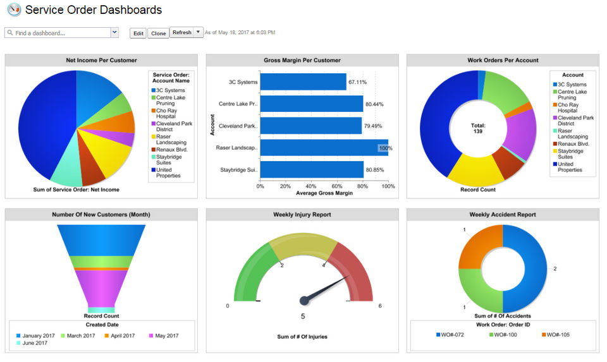Click the Average Gross Margin axis label
The width and height of the screenshot is (607, 362).
pos(324,193)
